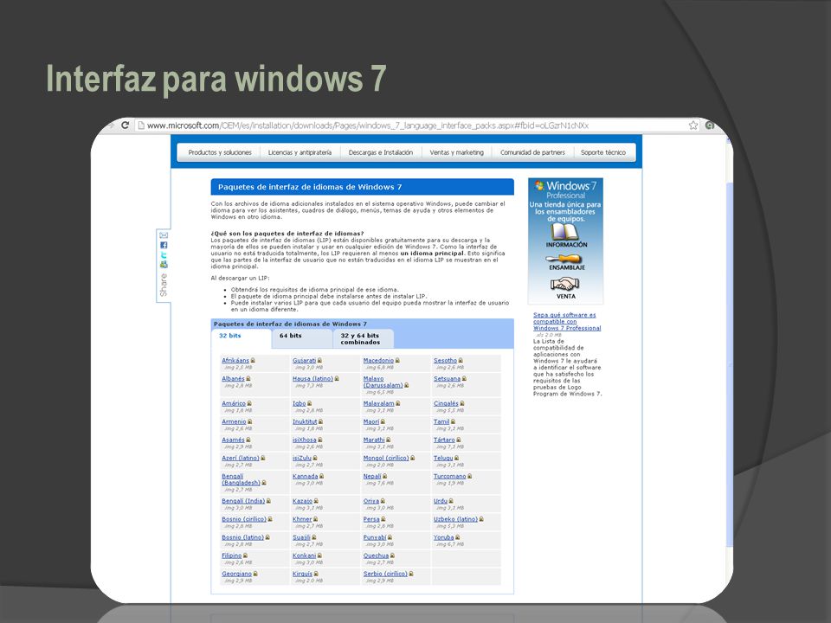
Task: Click the lock icon beside Quechua
Action: (x=392, y=556)
